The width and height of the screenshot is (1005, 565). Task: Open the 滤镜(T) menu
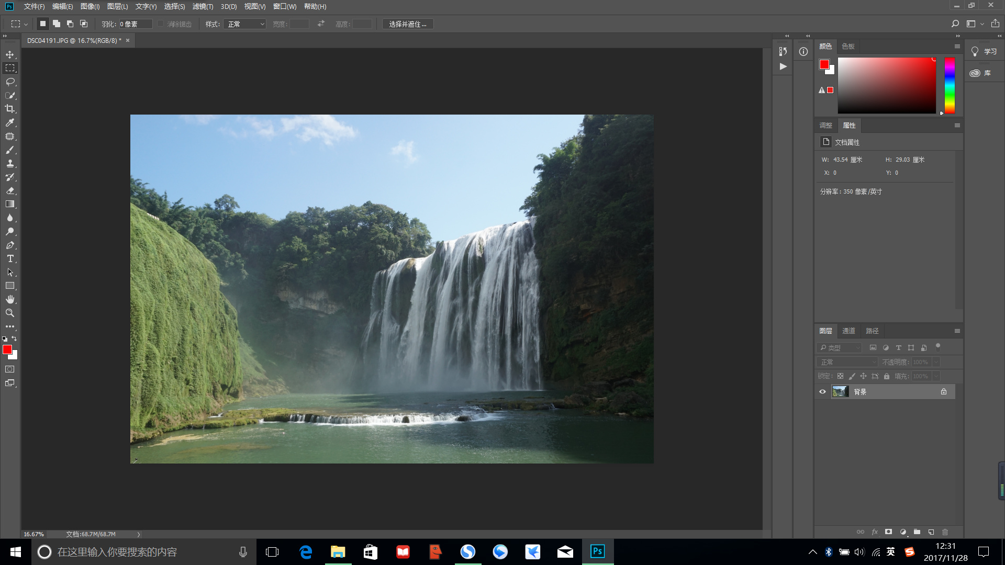(x=203, y=6)
